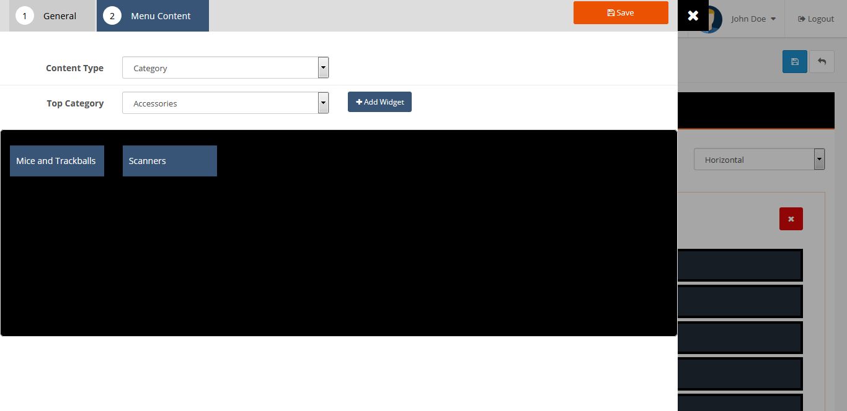Open the Content Type dropdown
The height and width of the screenshot is (411, 847).
pos(226,67)
